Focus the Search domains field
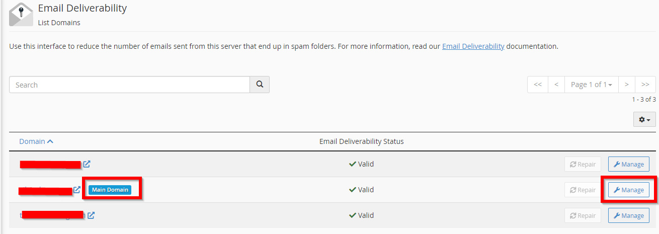Image resolution: width=659 pixels, height=234 pixels. [130, 85]
